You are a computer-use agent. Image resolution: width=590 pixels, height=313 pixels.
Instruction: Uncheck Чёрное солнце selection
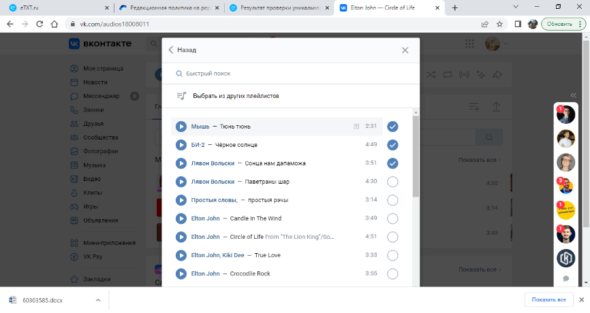coord(392,145)
